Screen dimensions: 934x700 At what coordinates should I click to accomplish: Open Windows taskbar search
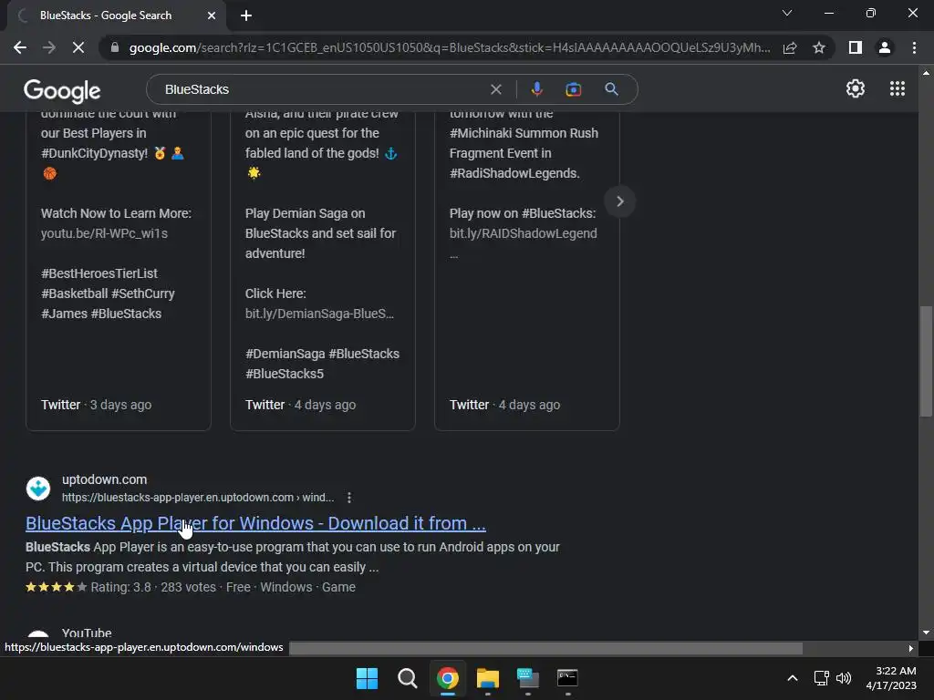click(408, 678)
